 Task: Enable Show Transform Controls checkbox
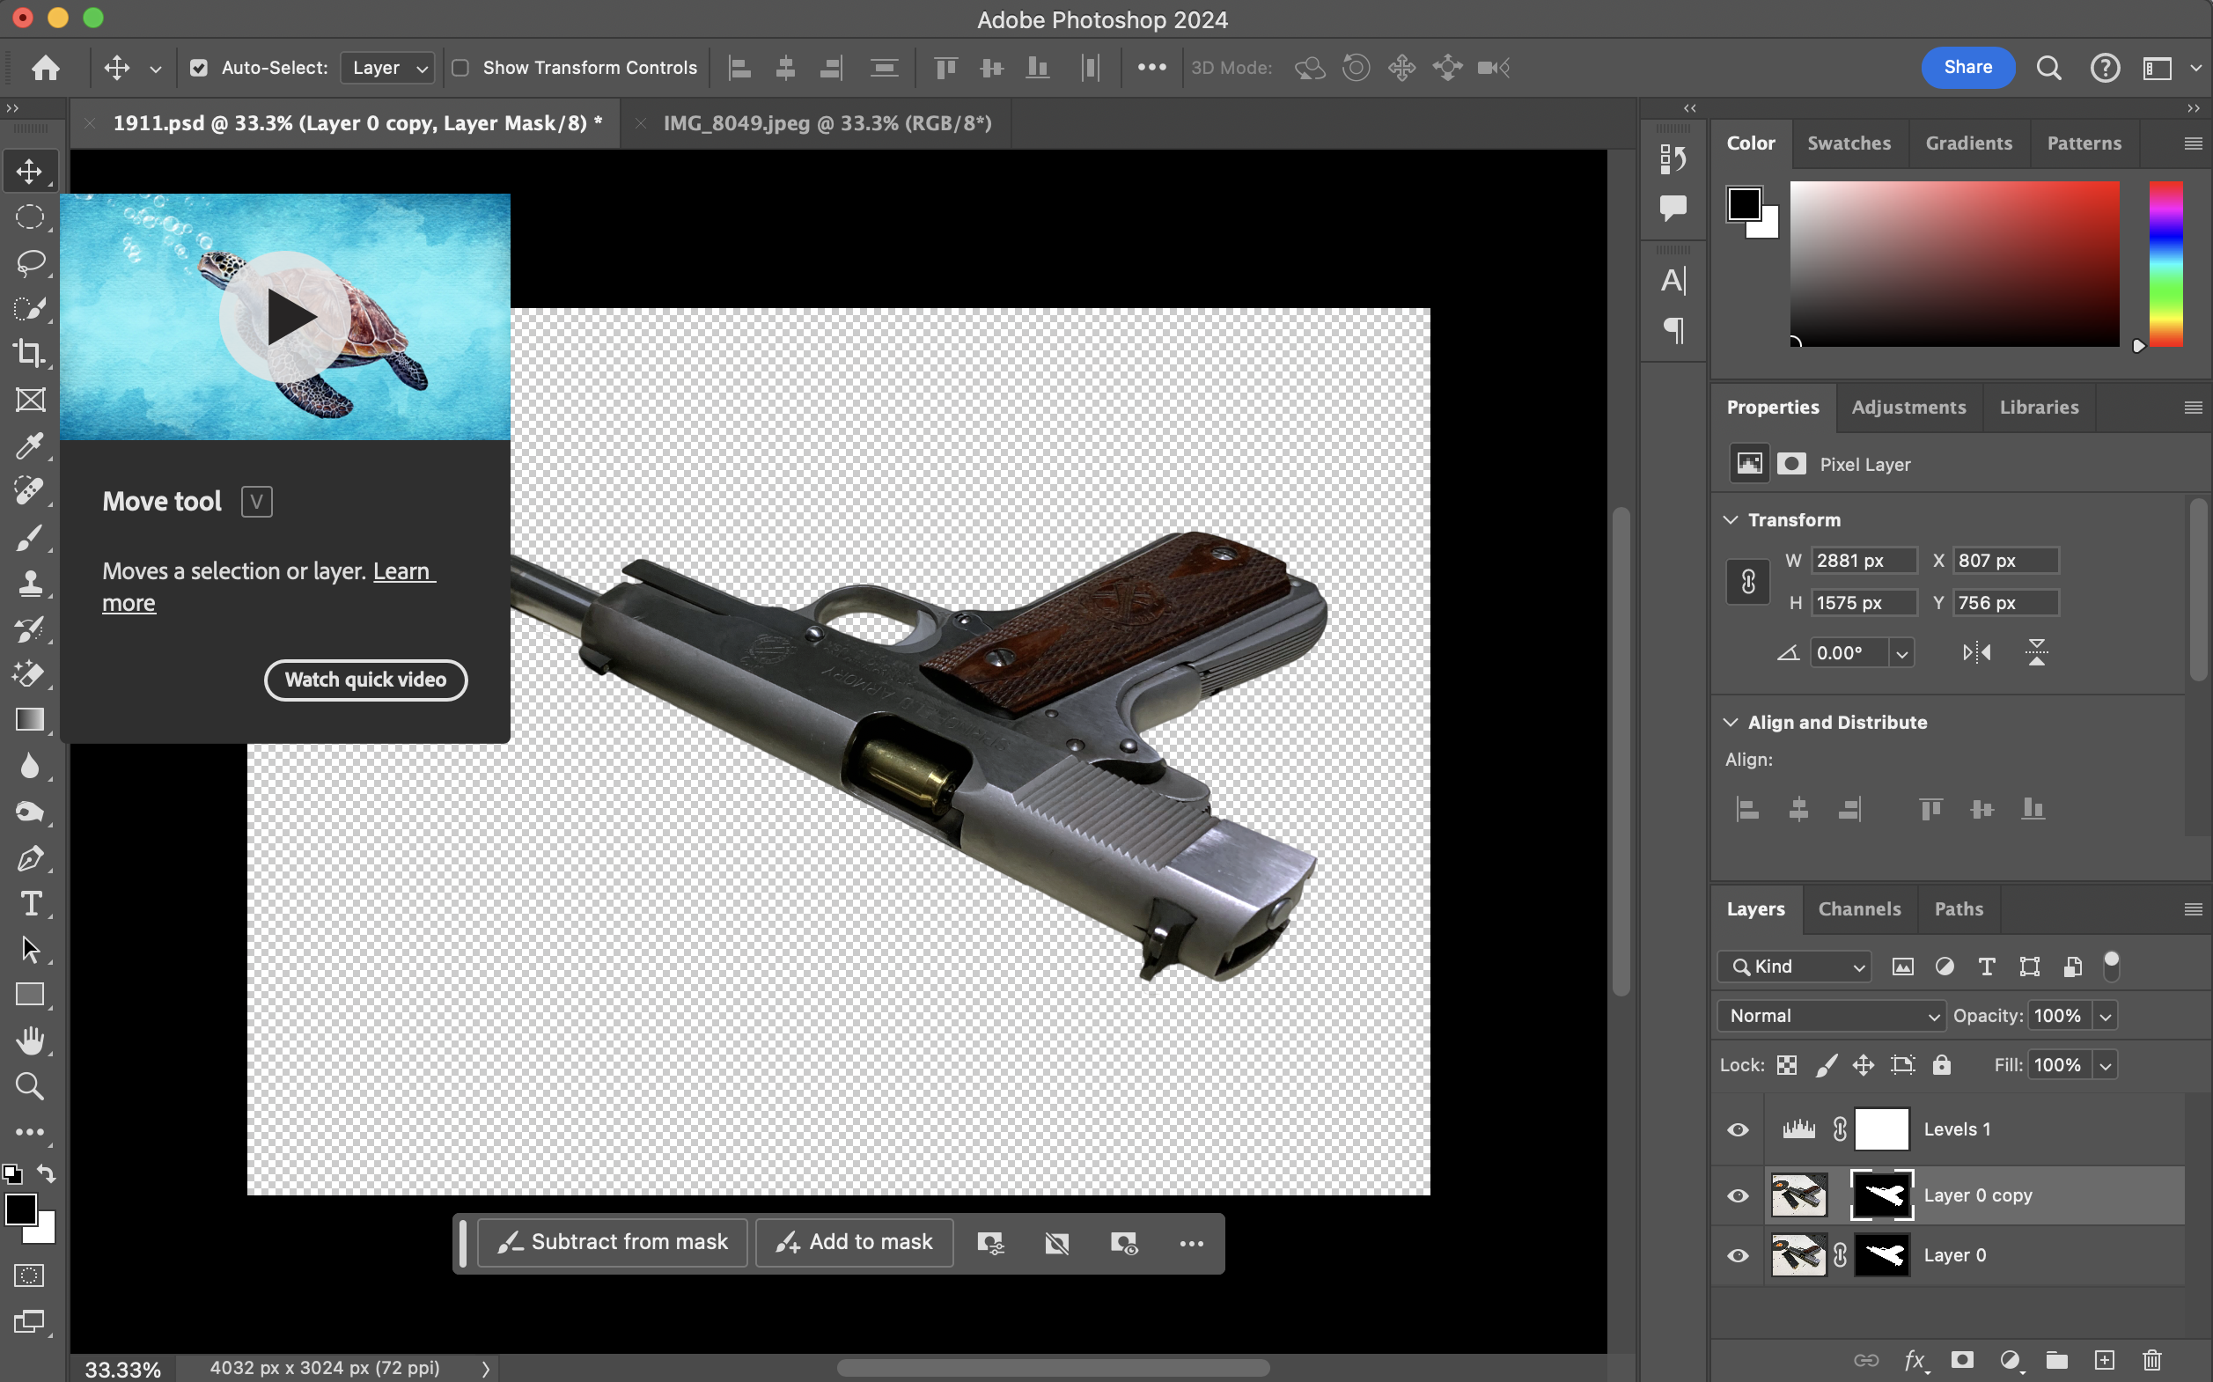[x=460, y=68]
